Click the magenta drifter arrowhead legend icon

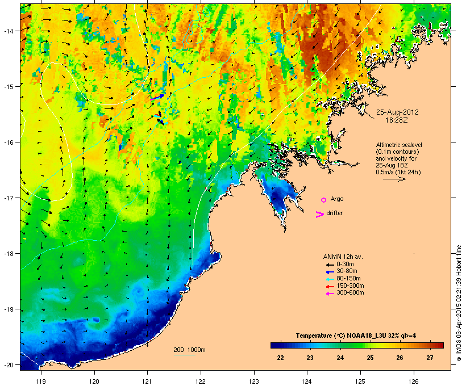[x=320, y=215]
